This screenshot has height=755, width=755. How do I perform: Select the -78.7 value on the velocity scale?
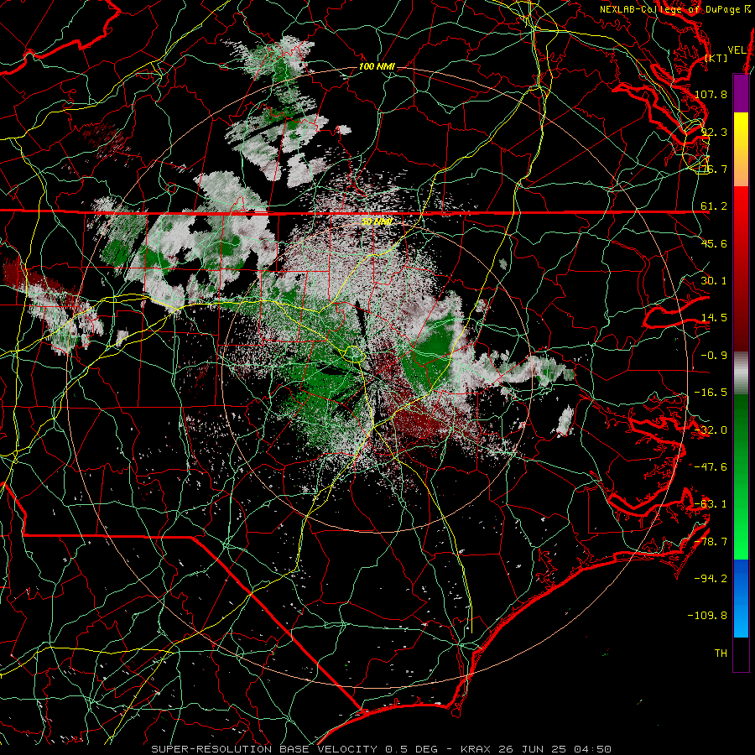[x=711, y=542]
